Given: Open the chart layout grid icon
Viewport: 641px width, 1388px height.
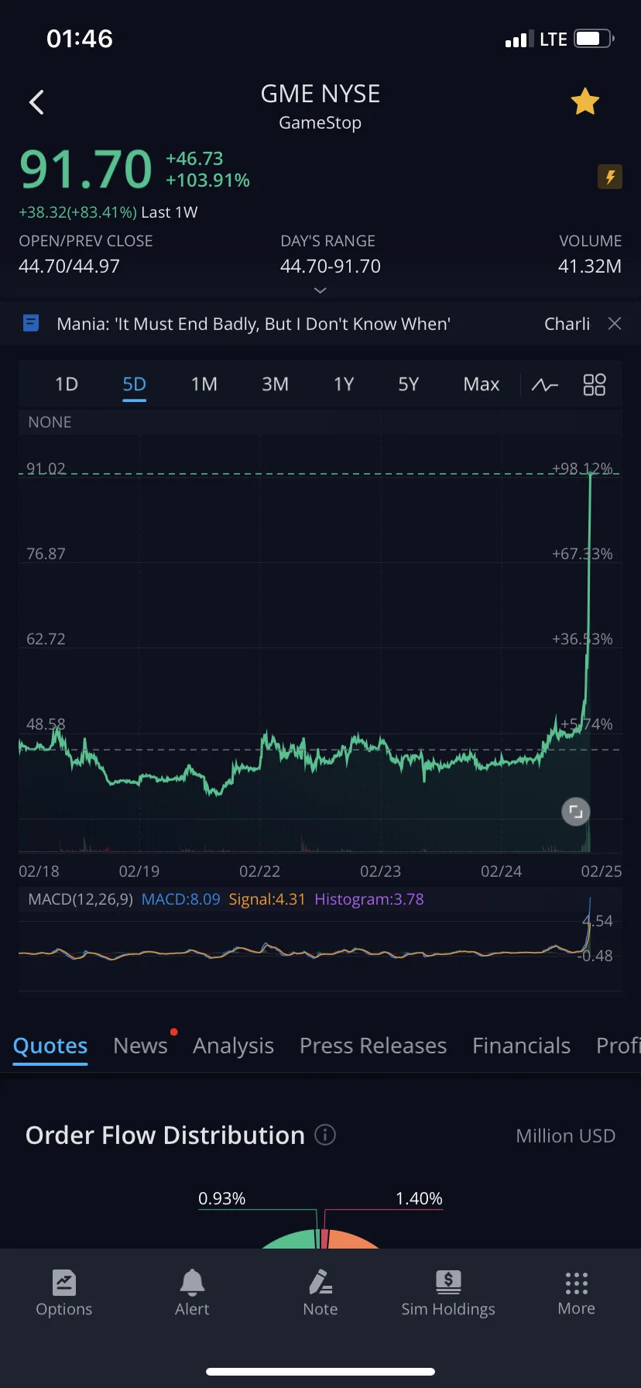Looking at the screenshot, I should pyautogui.click(x=595, y=385).
